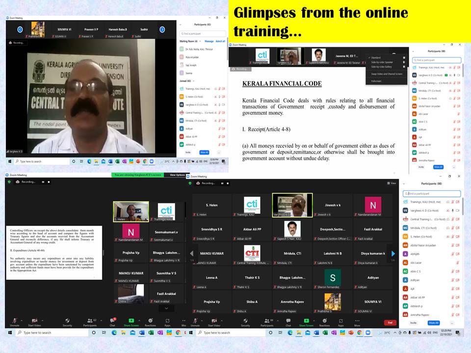Image resolution: width=471 pixels, height=353 pixels.
Task: Toggle Abi Lazar's mic icon, bottom-right participant list
Action: click(x=457, y=263)
